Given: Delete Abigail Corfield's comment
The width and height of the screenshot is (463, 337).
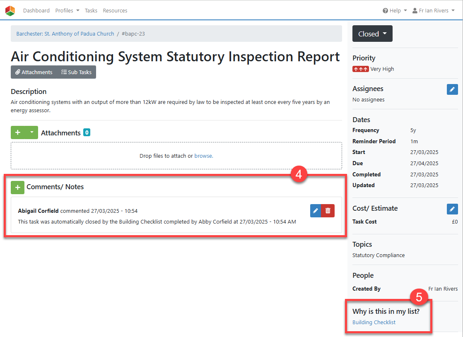Looking at the screenshot, I should 328,211.
